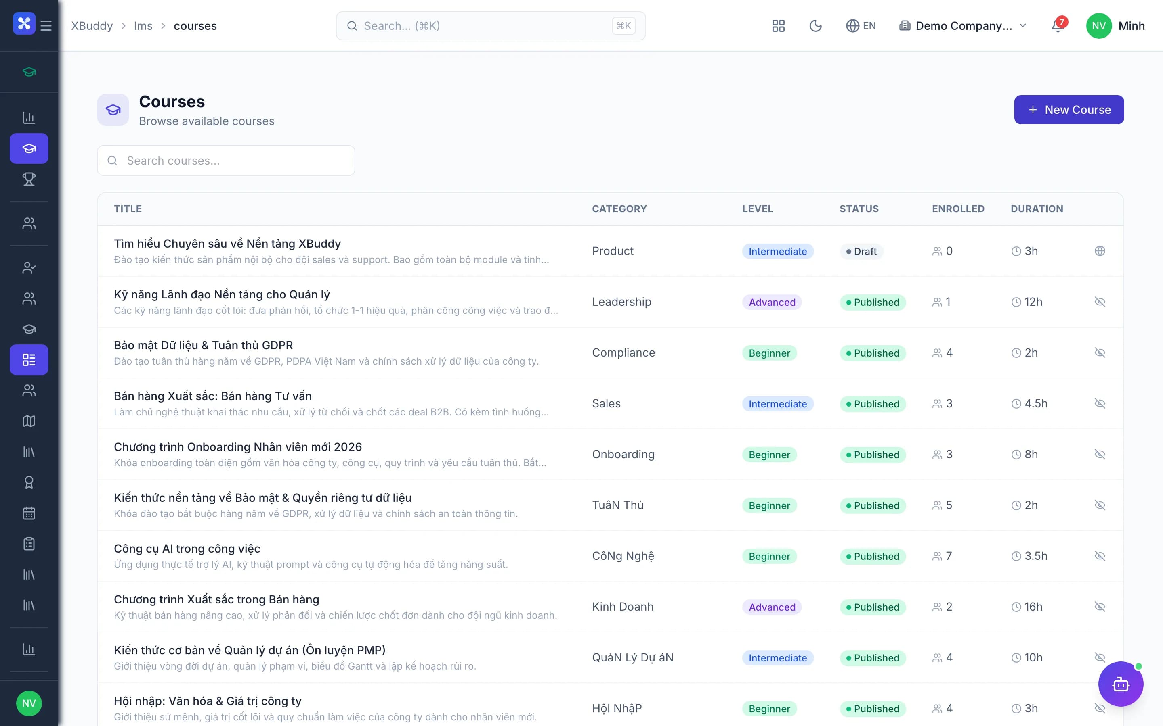Click the green graduation cap module icon
Image resolution: width=1163 pixels, height=726 pixels.
(x=29, y=72)
